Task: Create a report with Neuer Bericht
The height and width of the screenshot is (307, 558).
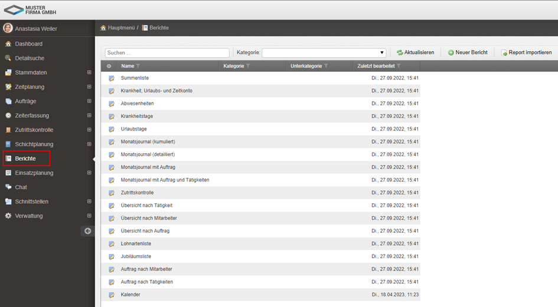Action: click(468, 52)
